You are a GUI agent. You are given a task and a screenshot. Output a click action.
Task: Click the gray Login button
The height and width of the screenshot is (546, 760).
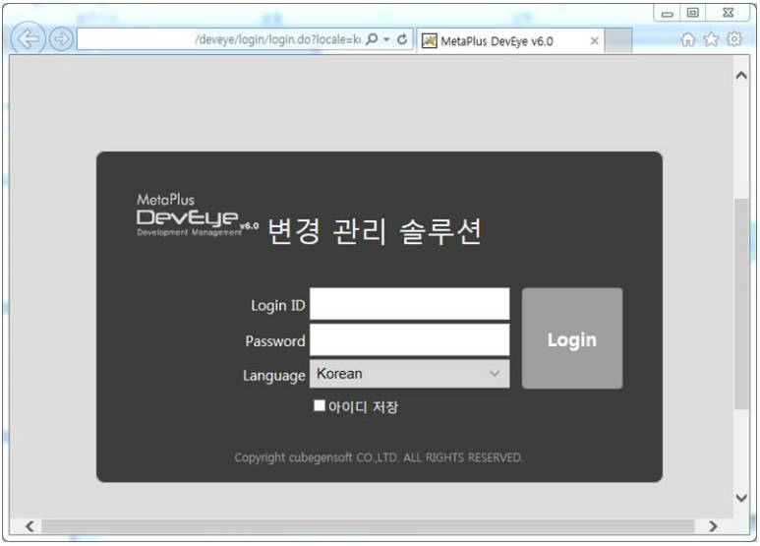[572, 338]
